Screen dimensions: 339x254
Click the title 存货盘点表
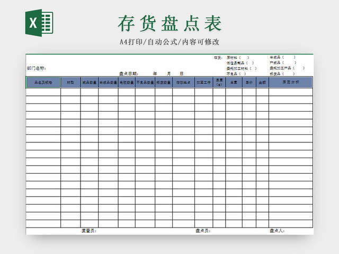coord(169,23)
